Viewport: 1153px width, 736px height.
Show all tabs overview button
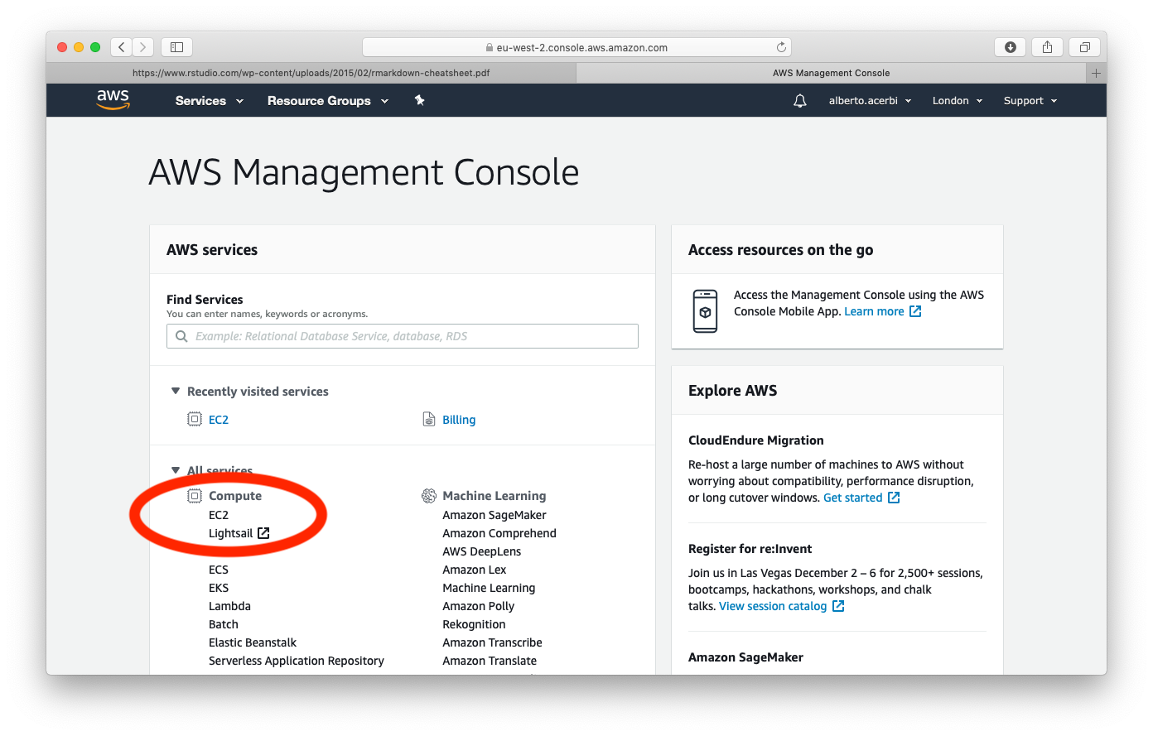pos(1084,47)
